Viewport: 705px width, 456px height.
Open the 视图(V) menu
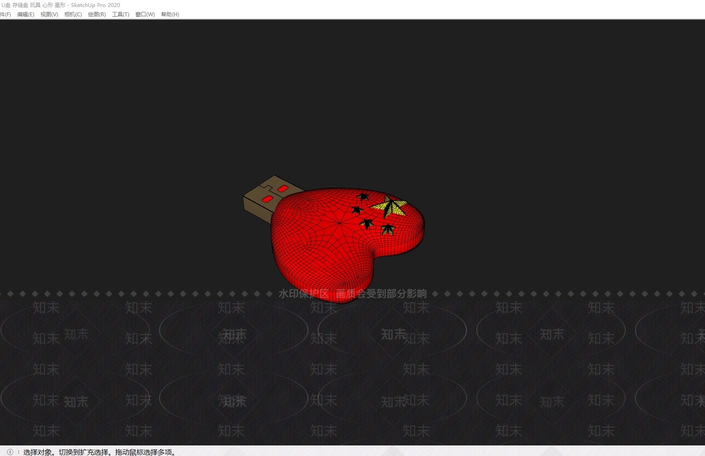[49, 15]
